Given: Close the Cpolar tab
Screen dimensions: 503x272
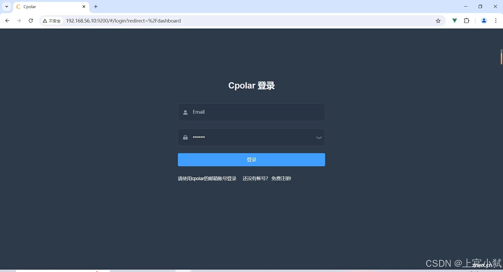Looking at the screenshot, I should pos(84,7).
